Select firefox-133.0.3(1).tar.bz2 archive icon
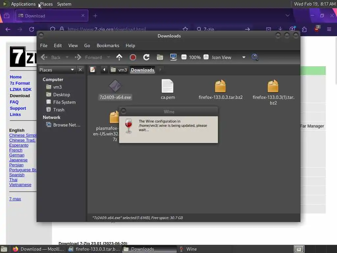 tap(273, 86)
